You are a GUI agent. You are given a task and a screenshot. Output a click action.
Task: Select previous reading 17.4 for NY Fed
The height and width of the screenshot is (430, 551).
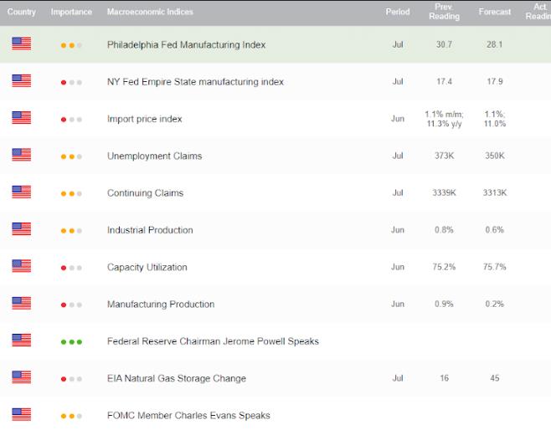click(x=444, y=81)
